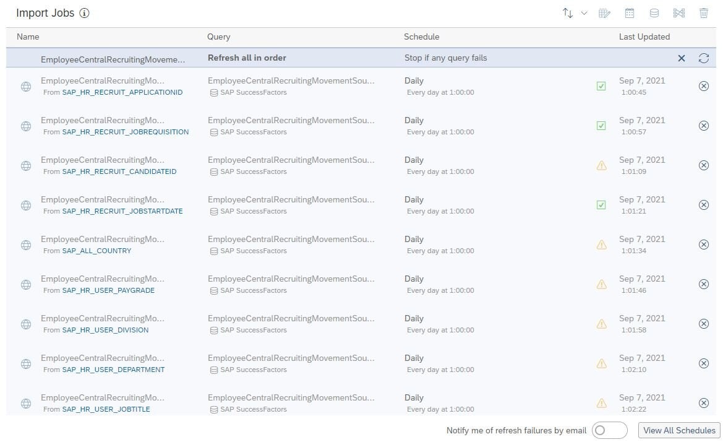Click the Last Updated column header

tap(644, 37)
